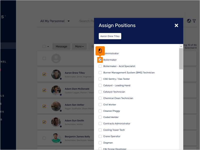Open the globe language selector icon
The width and height of the screenshot is (200, 150).
click(189, 21)
